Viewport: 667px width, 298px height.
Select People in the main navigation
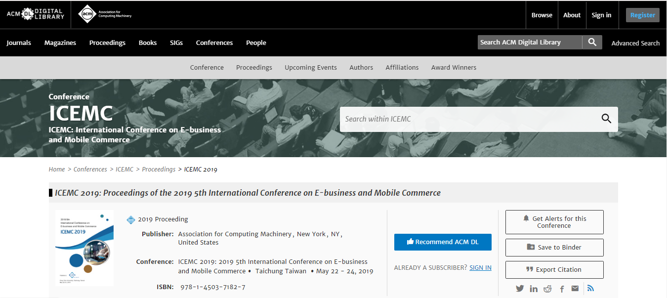pyautogui.click(x=256, y=43)
